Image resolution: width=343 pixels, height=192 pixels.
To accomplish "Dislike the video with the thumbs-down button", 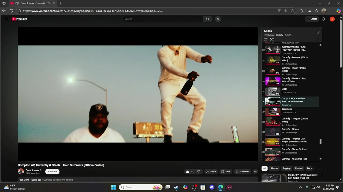I will pos(199,172).
